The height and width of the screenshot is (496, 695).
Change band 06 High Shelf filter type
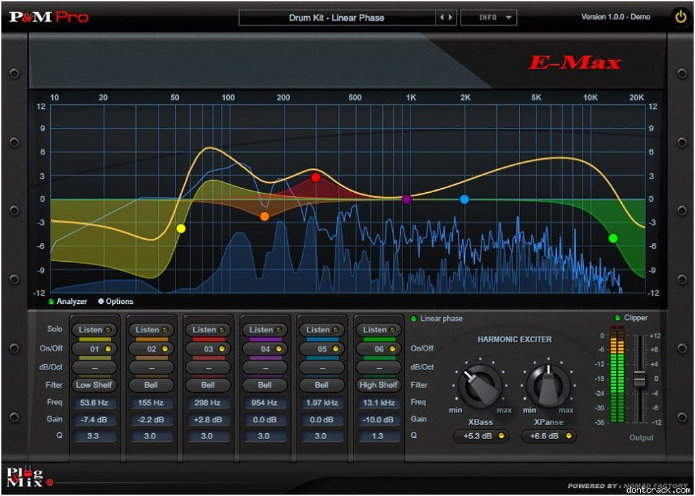click(378, 385)
